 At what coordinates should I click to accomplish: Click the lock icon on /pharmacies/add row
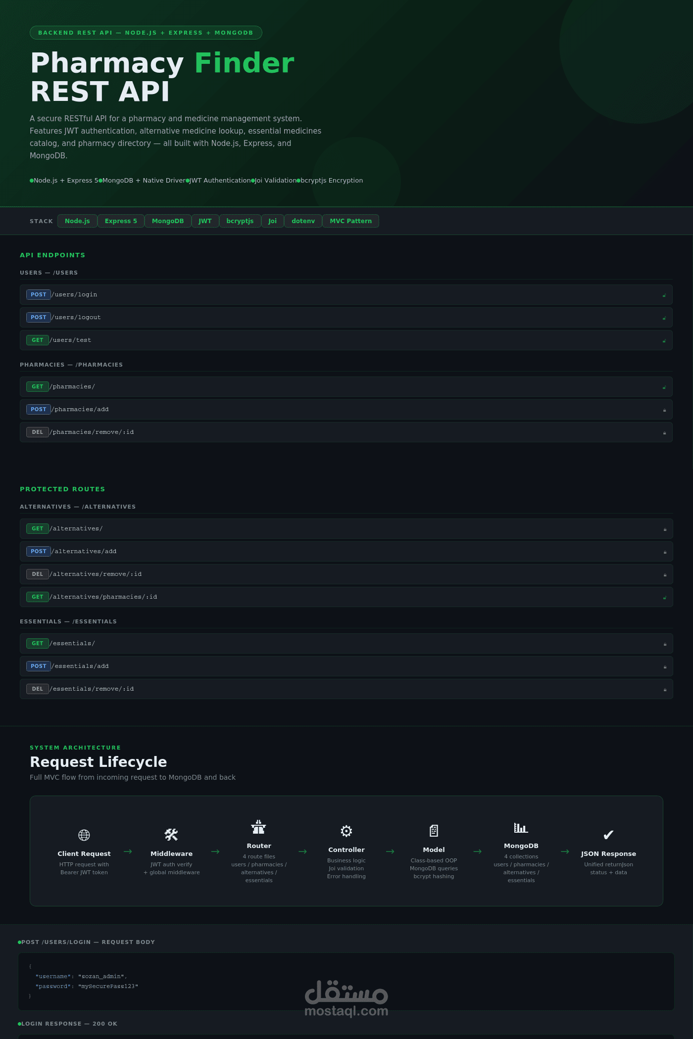pos(664,410)
